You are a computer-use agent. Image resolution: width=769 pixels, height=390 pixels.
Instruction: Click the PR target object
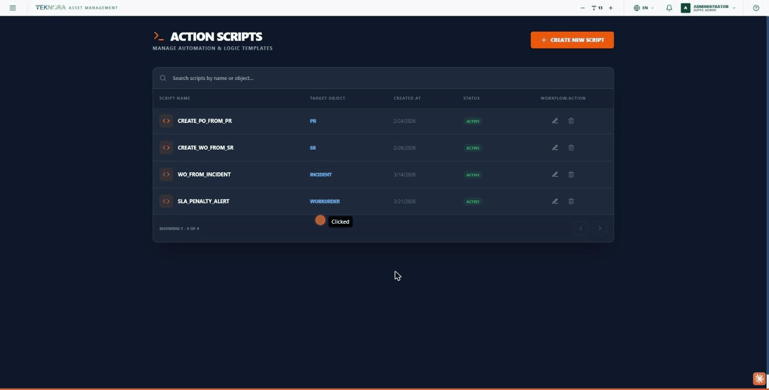(x=313, y=121)
